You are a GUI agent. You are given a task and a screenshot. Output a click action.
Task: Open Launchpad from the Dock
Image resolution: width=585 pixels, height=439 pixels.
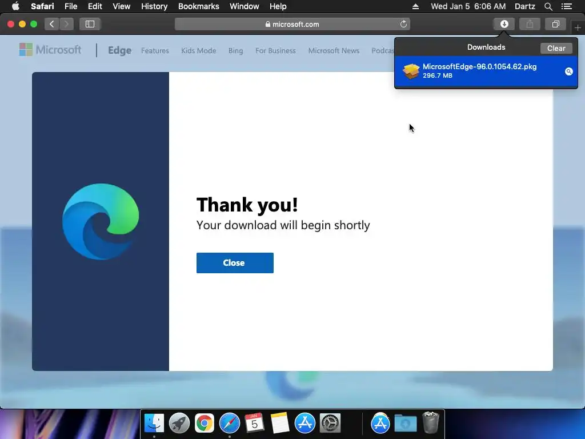click(179, 423)
